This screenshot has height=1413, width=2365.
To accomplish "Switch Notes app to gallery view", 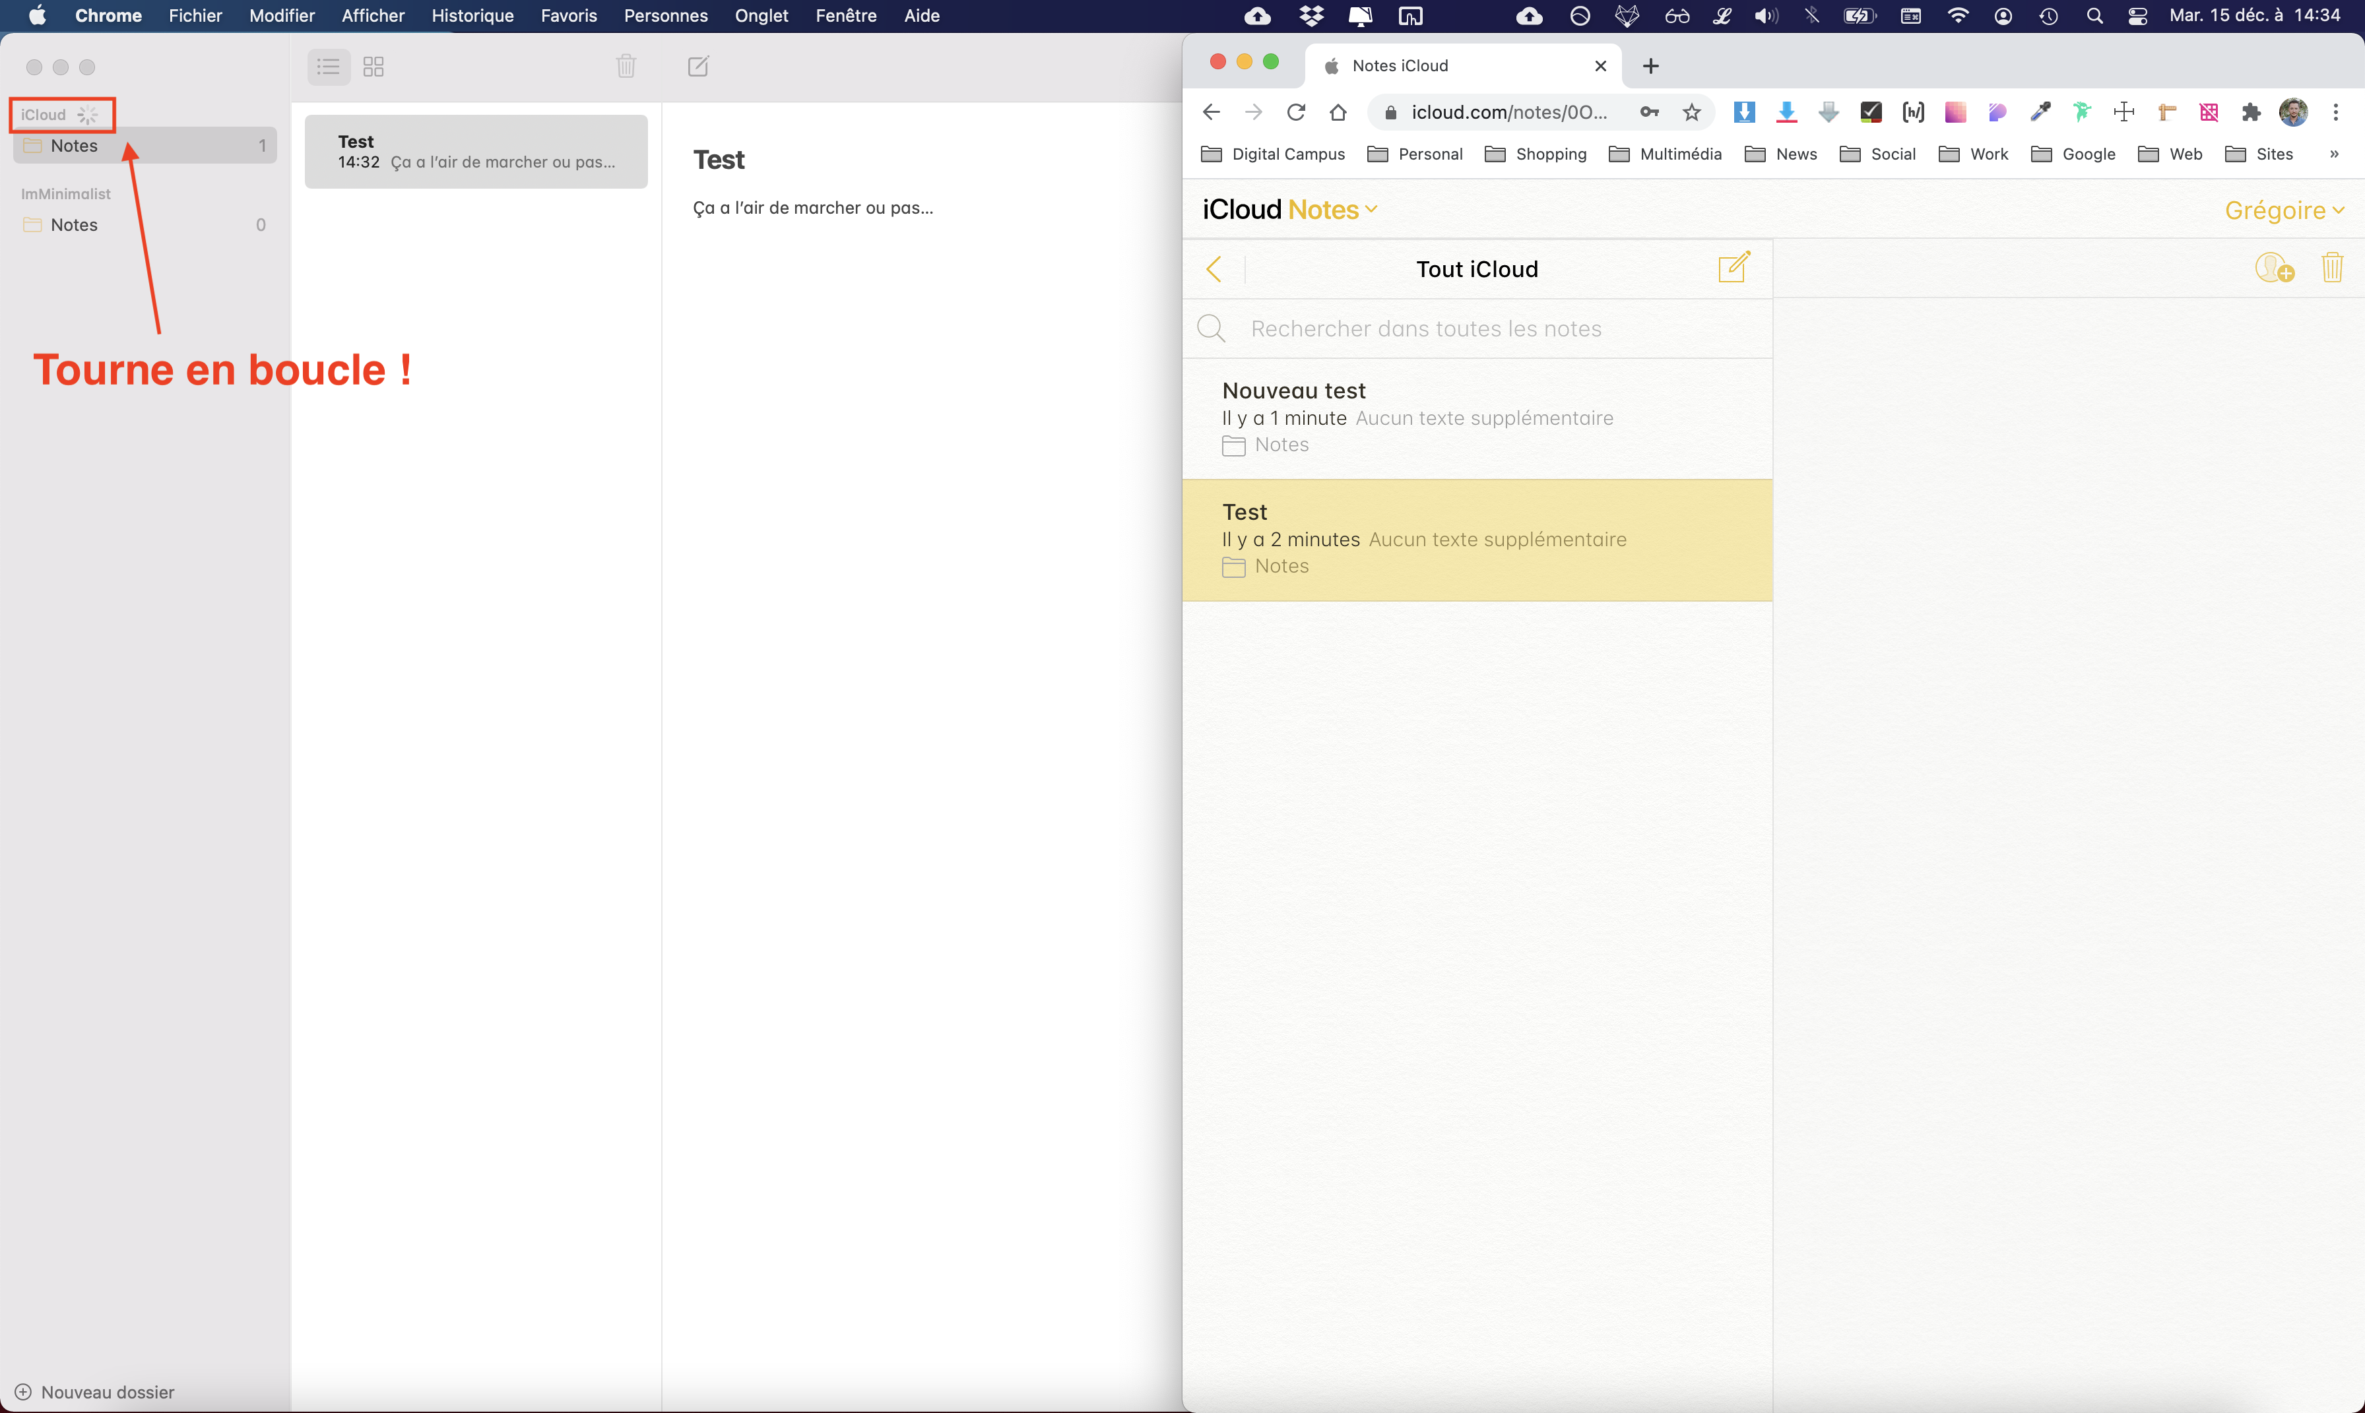I will [x=373, y=66].
